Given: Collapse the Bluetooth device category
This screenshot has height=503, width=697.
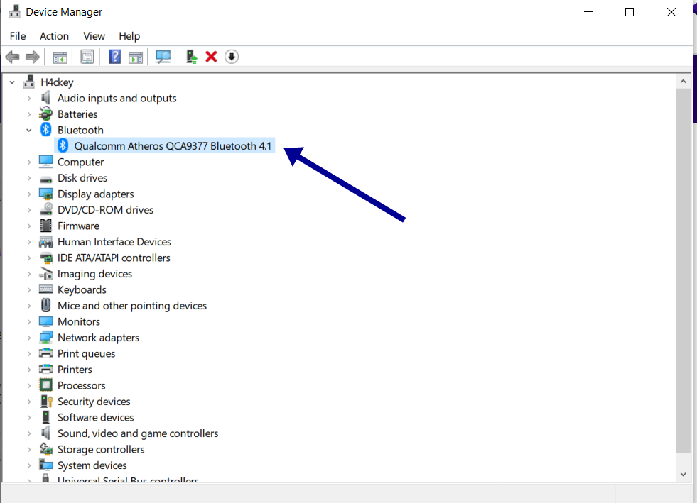Looking at the screenshot, I should pos(29,130).
